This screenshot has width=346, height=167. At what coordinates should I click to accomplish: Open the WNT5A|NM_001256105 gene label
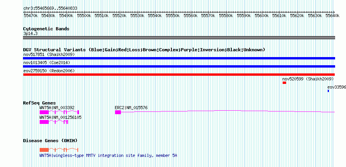(61, 117)
